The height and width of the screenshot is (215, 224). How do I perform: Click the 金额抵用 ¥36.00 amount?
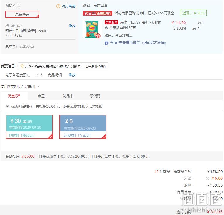pyautogui.click(x=28, y=156)
